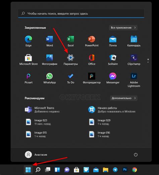Open Task View on the taskbar

pos(48,170)
